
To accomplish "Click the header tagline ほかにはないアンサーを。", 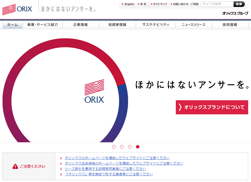I will click(69, 9).
